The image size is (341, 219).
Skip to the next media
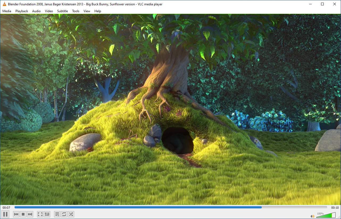click(30, 214)
